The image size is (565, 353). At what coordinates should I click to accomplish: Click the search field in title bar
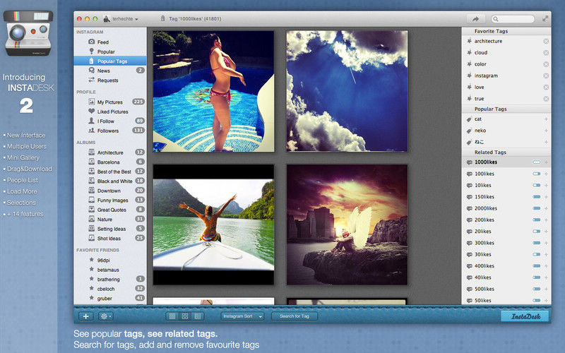tap(513, 19)
